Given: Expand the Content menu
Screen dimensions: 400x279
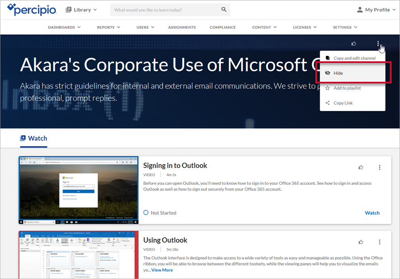Looking at the screenshot, I should point(264,28).
